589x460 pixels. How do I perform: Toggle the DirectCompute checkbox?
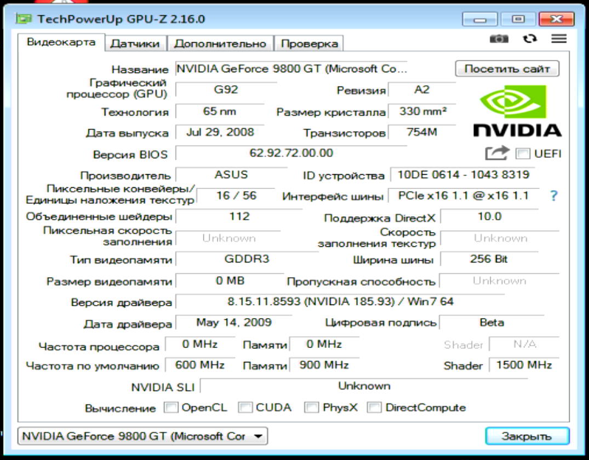374,407
